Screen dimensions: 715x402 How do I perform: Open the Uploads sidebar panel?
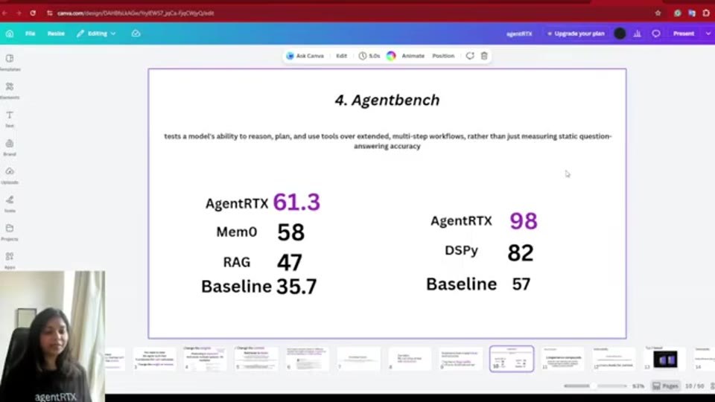point(10,176)
